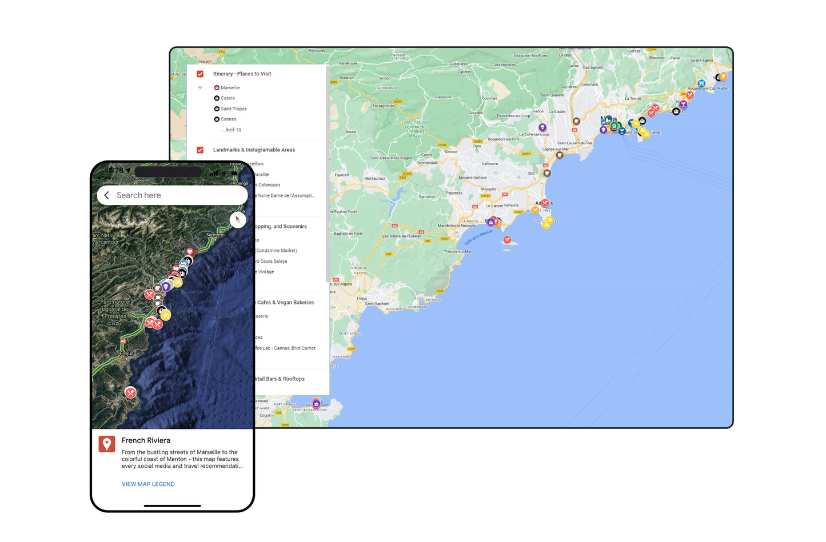Viewport: 826px width, 542px height.
Task: Select the Cocktail Bars & Rooftops section
Action: [x=280, y=379]
